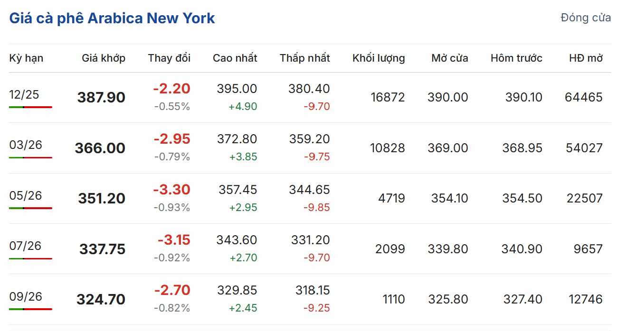
Task: Click the red-green bar under 12/25
Action: pos(30,107)
